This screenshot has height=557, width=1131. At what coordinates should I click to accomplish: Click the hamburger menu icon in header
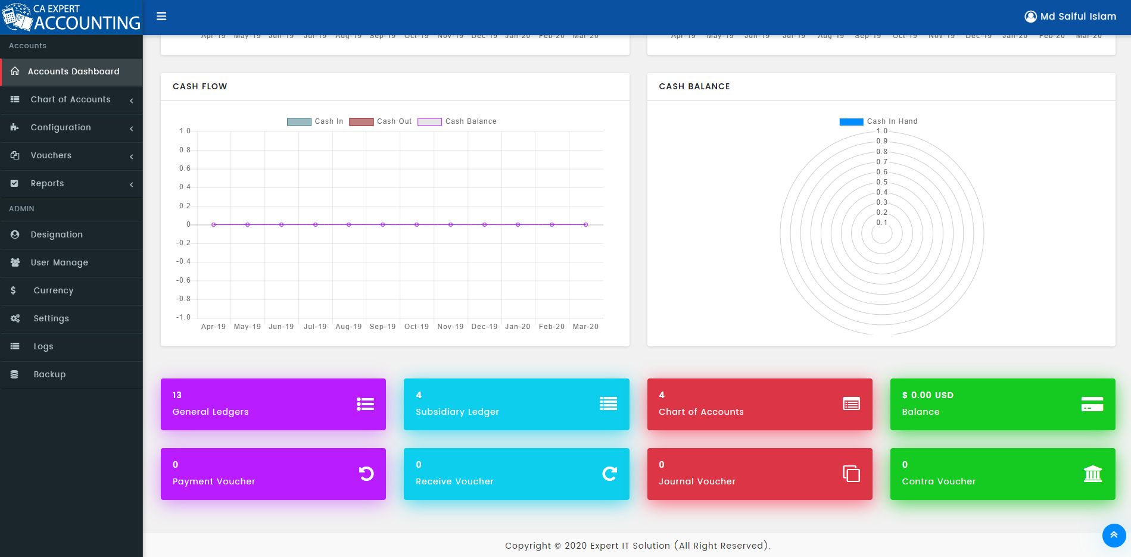(x=161, y=16)
